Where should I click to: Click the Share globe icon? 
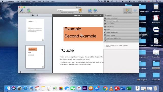95,10
